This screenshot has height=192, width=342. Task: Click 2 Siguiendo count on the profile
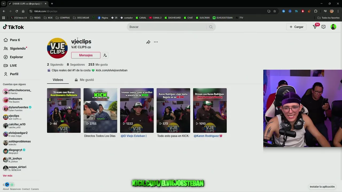(x=55, y=65)
